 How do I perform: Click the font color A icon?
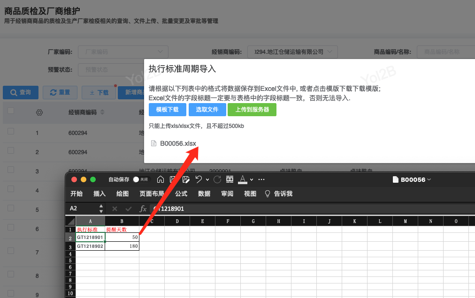[x=242, y=179]
